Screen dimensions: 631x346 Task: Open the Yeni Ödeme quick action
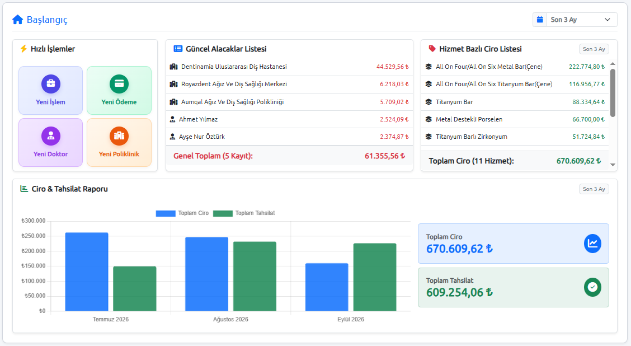119,91
